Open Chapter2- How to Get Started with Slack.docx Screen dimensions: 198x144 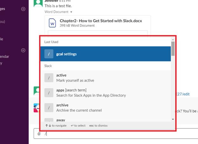click(101, 21)
